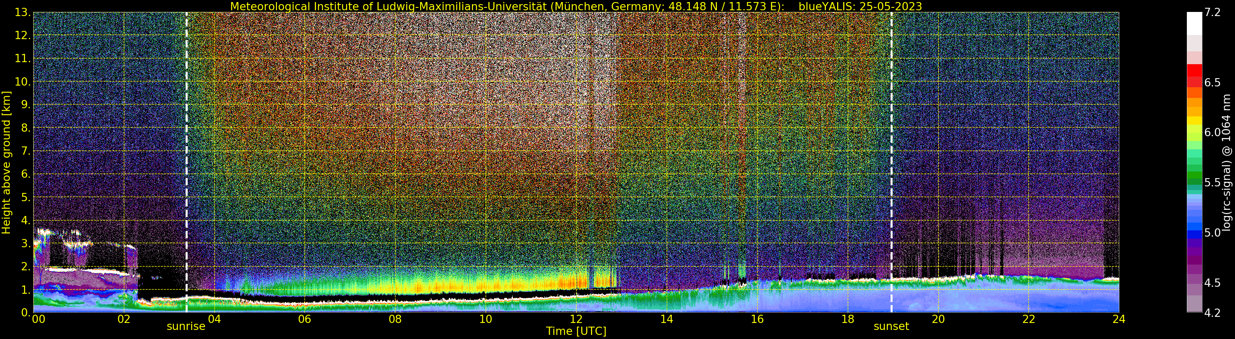Click the '0.' height axis tick
The image size is (1235, 339).
pyautogui.click(x=26, y=312)
